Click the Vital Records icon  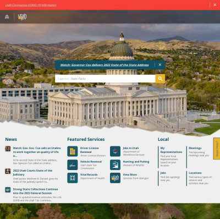click(73, 178)
